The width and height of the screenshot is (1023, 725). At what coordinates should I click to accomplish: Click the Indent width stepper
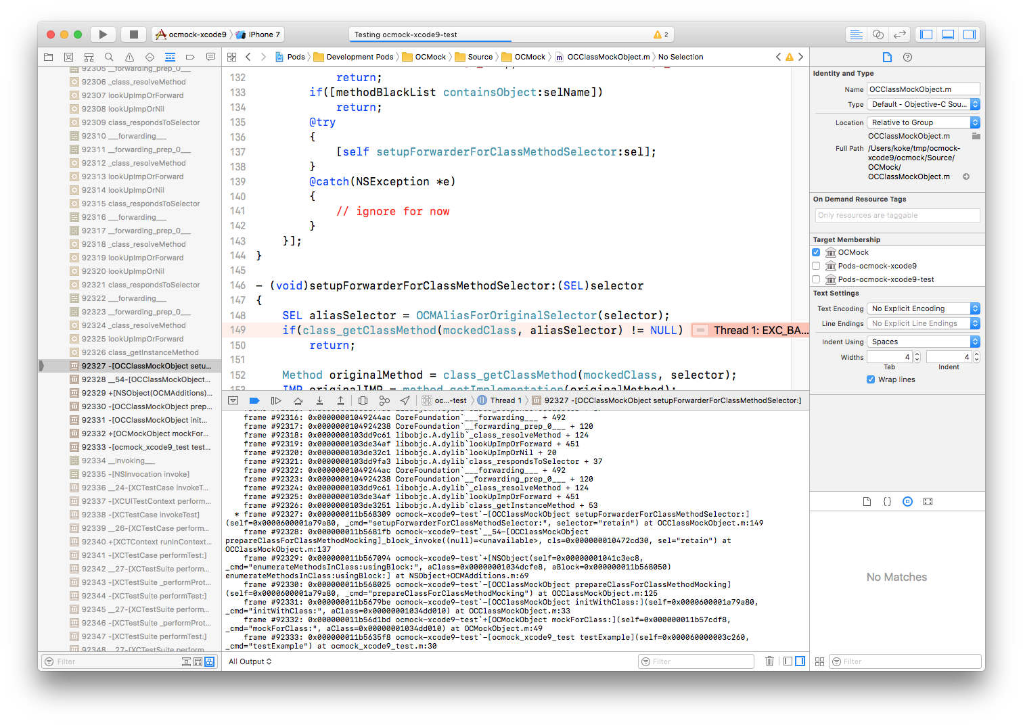click(x=976, y=357)
